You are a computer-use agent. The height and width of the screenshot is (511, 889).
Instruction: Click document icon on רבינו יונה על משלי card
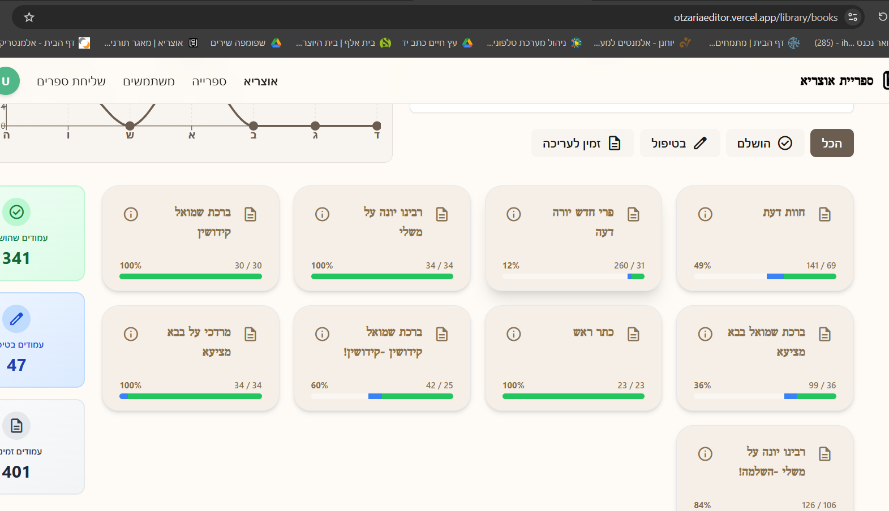441,214
